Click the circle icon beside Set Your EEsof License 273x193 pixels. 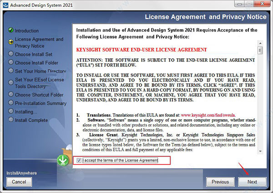pos(11,82)
